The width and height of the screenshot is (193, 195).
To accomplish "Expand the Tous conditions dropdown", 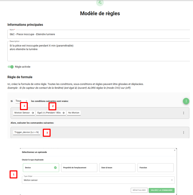I will (x=22, y=101).
